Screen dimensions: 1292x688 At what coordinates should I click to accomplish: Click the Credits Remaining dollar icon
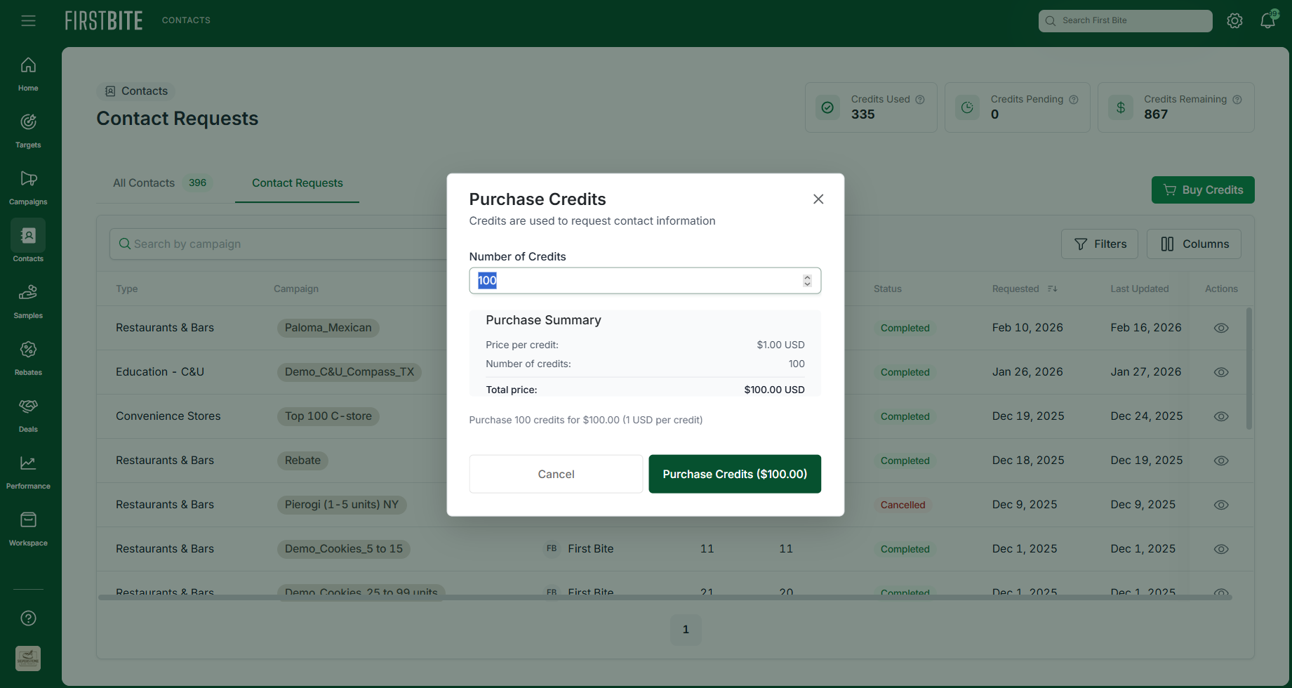click(x=1121, y=107)
